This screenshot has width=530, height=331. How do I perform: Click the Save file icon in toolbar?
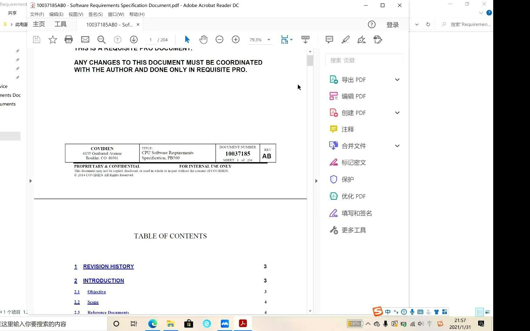pos(36,40)
